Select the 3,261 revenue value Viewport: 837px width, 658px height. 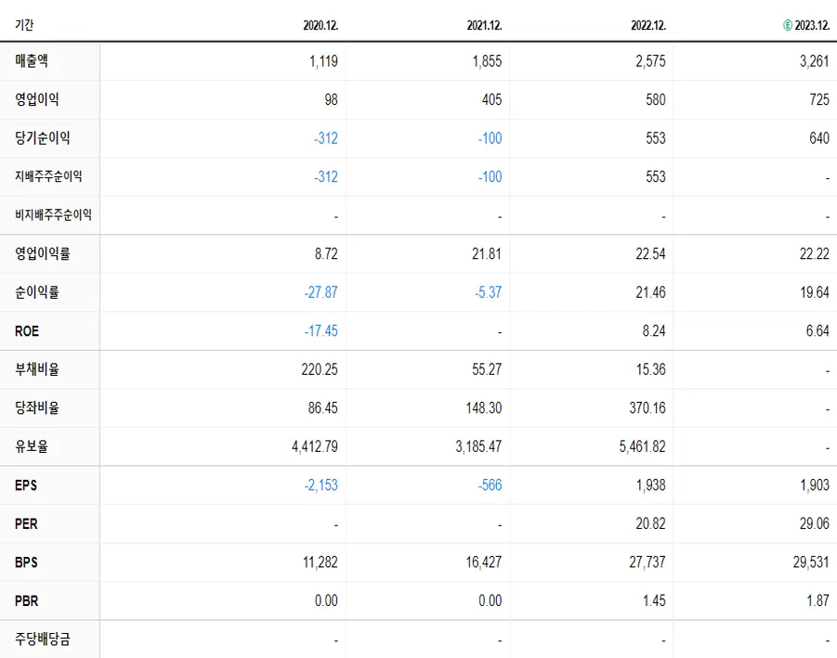(815, 61)
